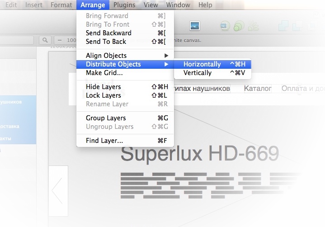Select Make Grid... option

(x=125, y=73)
